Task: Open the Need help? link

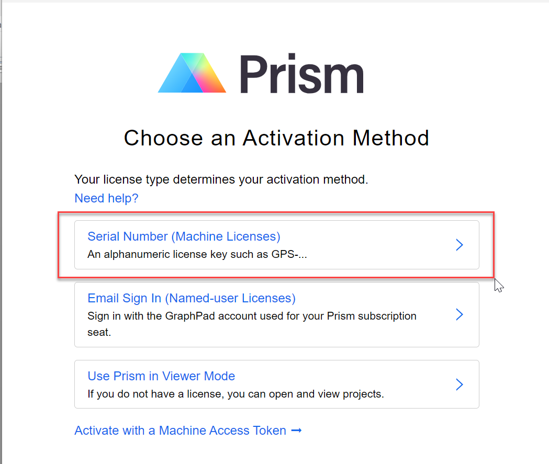Action: [106, 198]
